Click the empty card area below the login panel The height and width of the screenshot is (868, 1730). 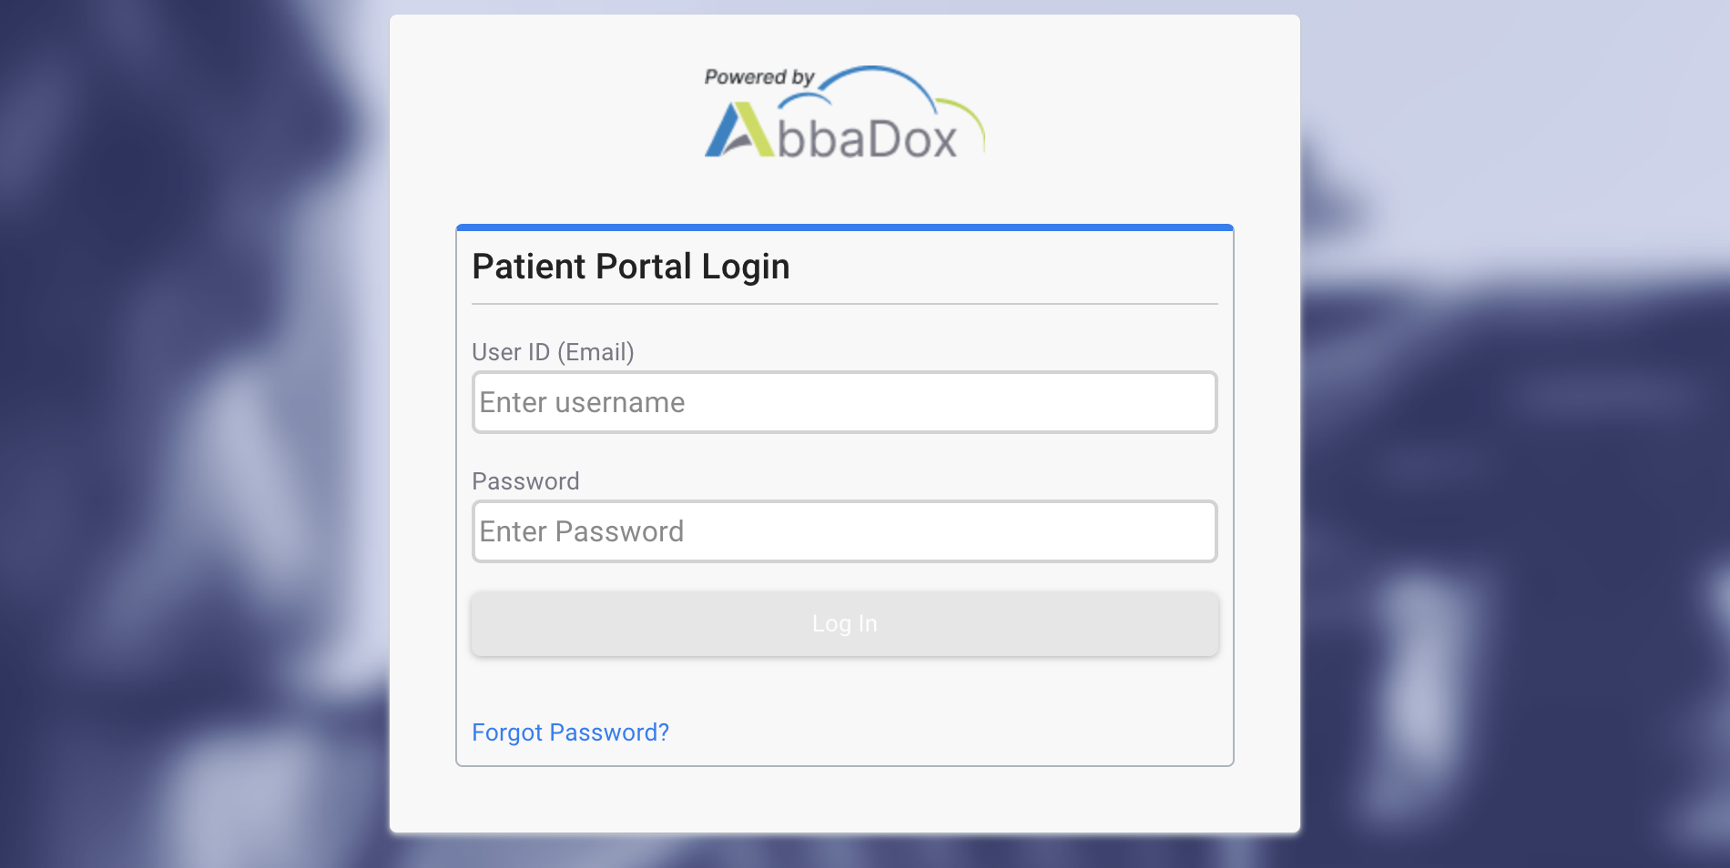(844, 799)
